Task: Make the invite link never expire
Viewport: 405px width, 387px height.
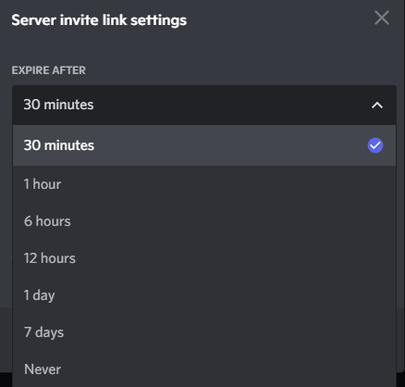Action: 204,368
